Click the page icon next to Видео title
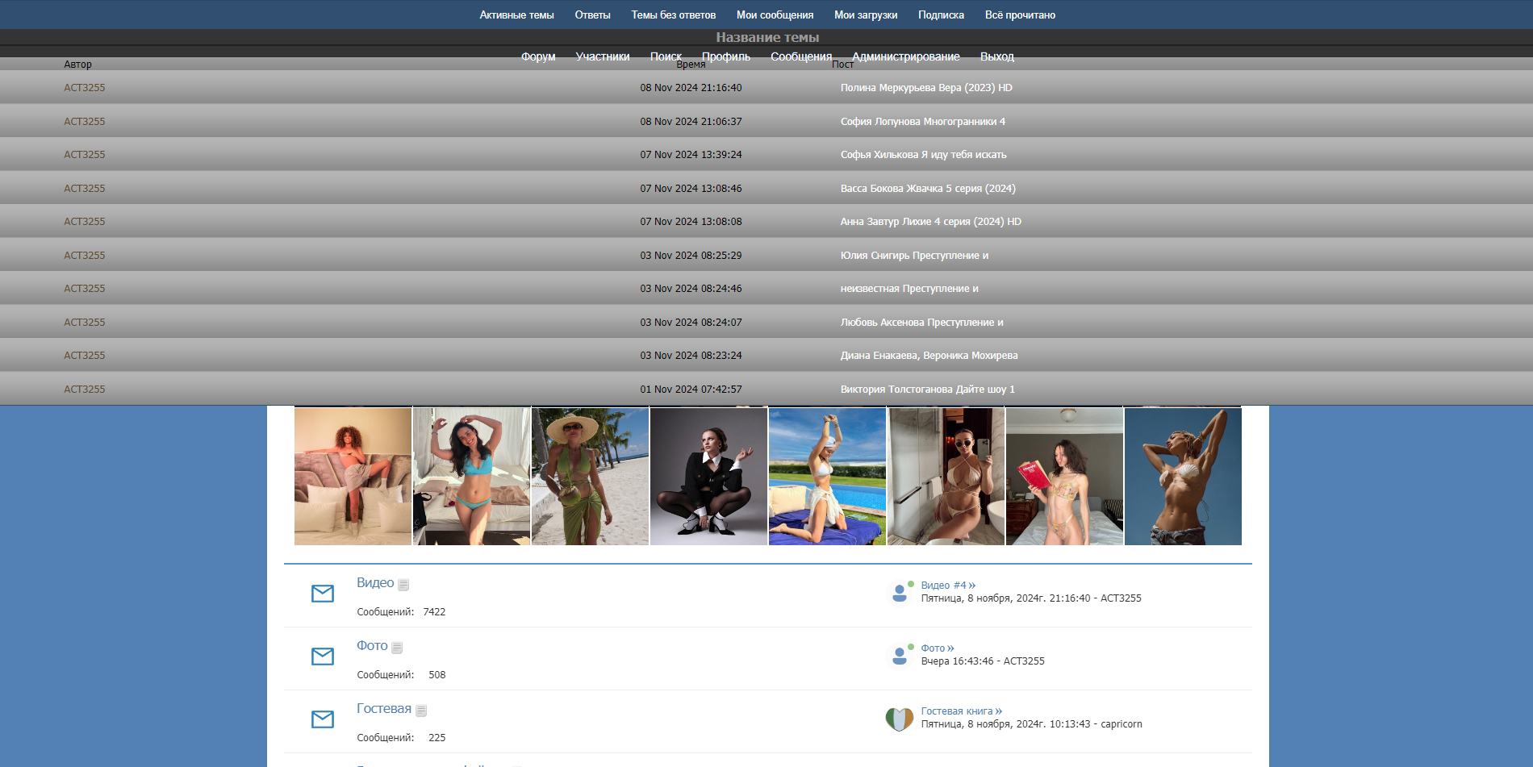 (x=403, y=585)
